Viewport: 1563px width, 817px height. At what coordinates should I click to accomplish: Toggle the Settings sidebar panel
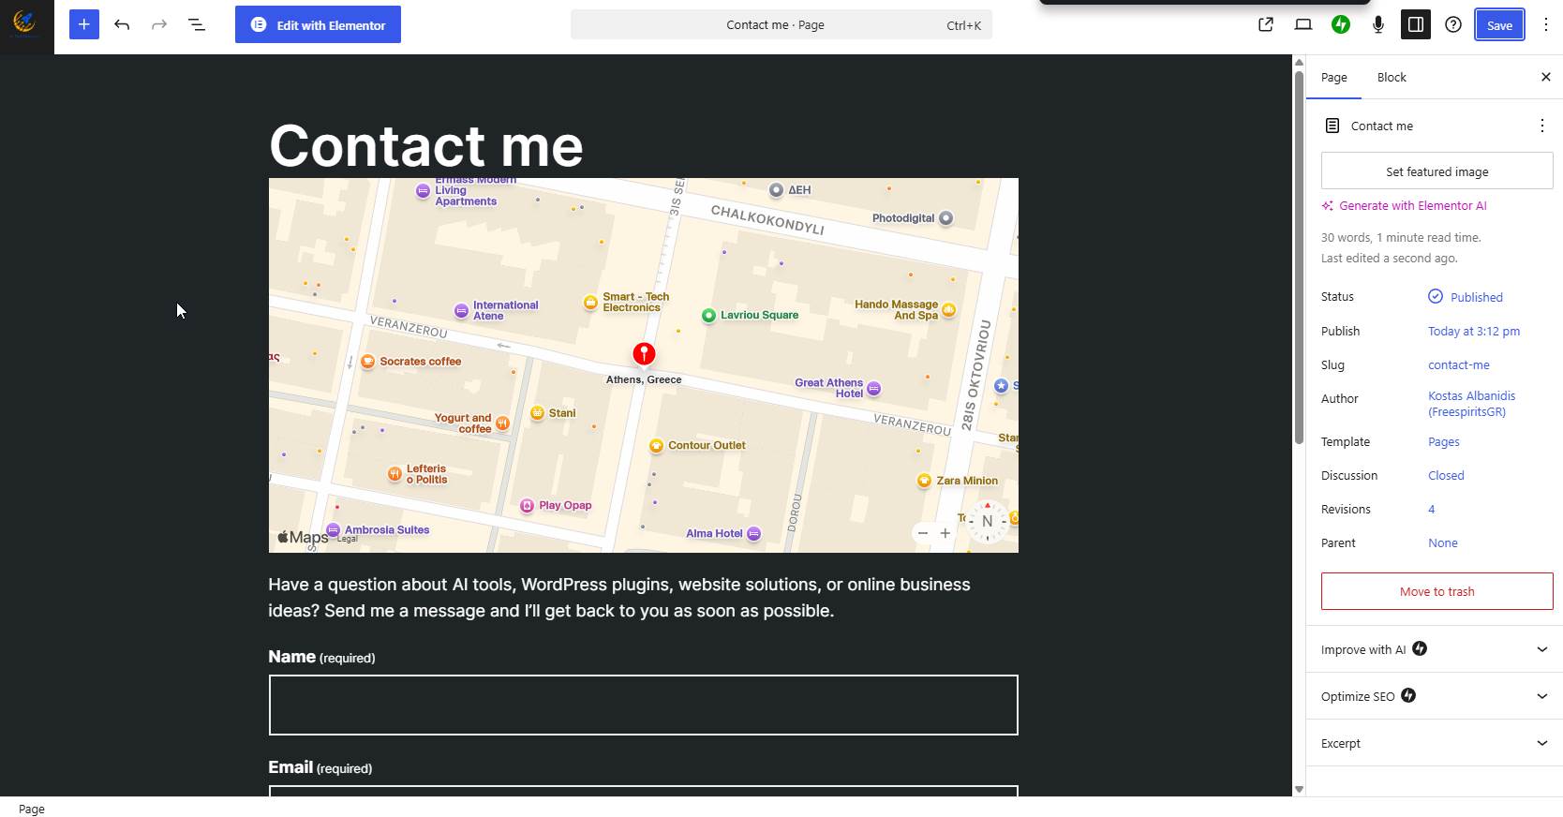coord(1416,24)
